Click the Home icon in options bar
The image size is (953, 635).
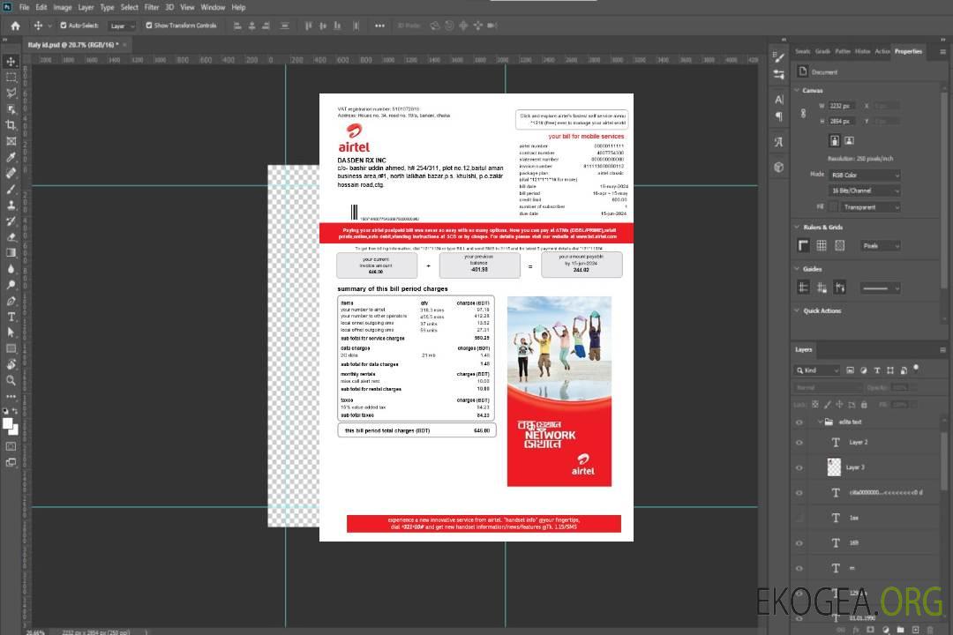pyautogui.click(x=15, y=26)
